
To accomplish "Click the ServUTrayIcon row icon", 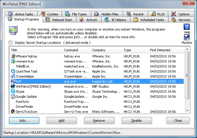I will click(x=13, y=111).
